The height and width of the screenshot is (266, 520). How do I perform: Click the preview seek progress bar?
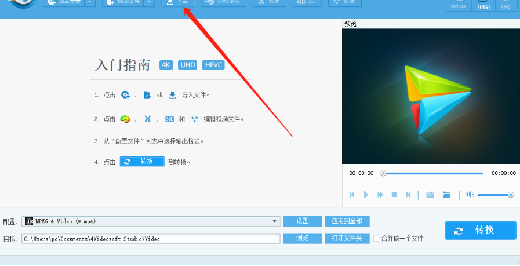pos(433,173)
